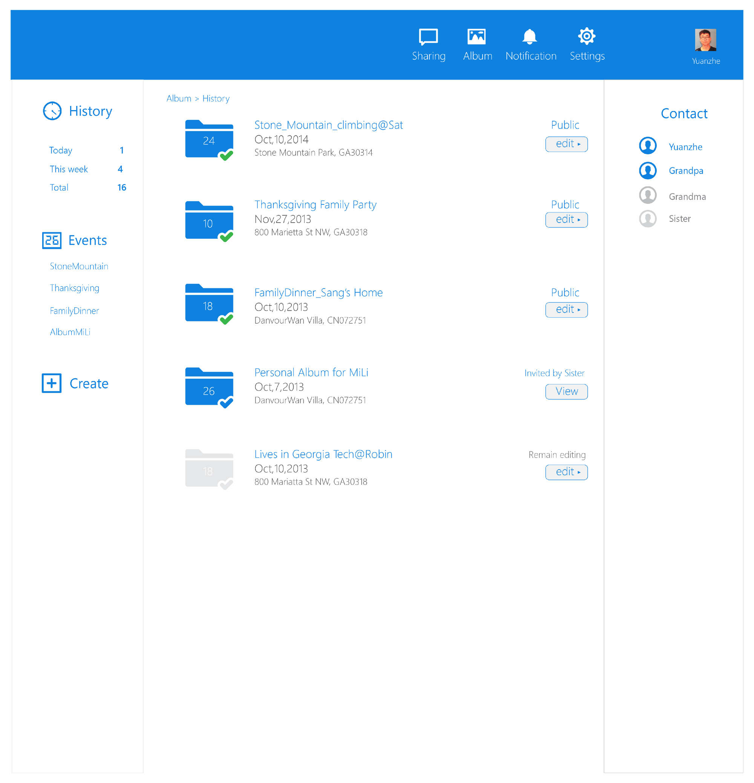Toggle gray checkmark on Georgia Tech folder
Image resolution: width=754 pixels, height=783 pixels.
point(227,484)
